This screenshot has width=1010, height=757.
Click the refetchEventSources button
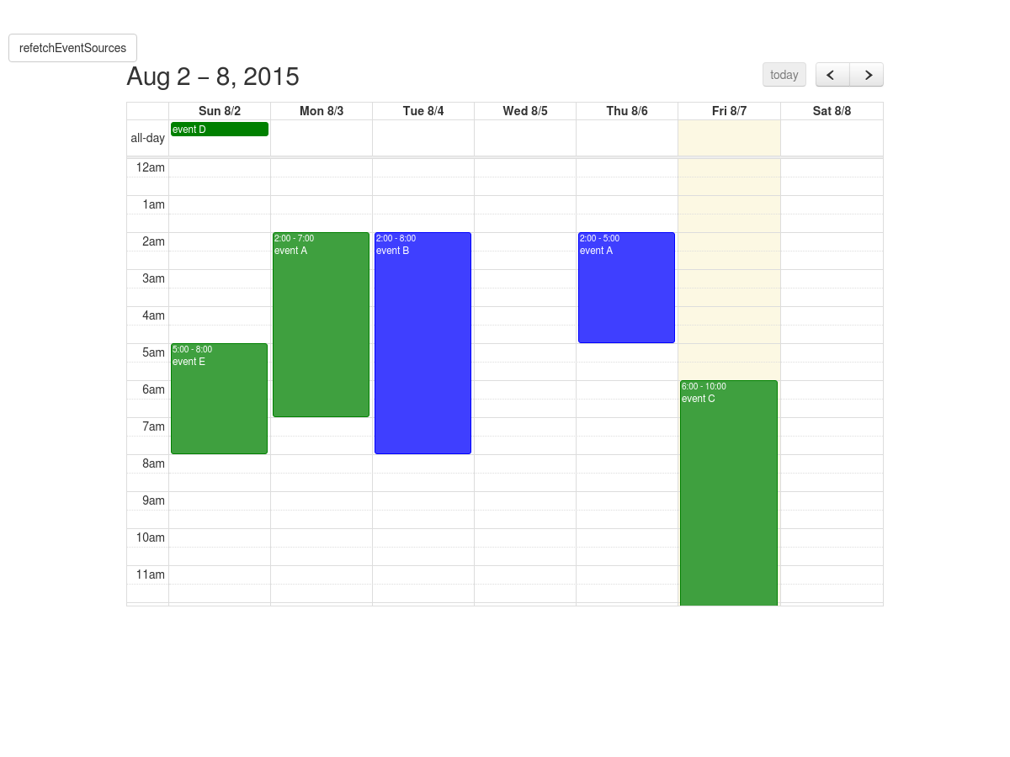(x=72, y=48)
